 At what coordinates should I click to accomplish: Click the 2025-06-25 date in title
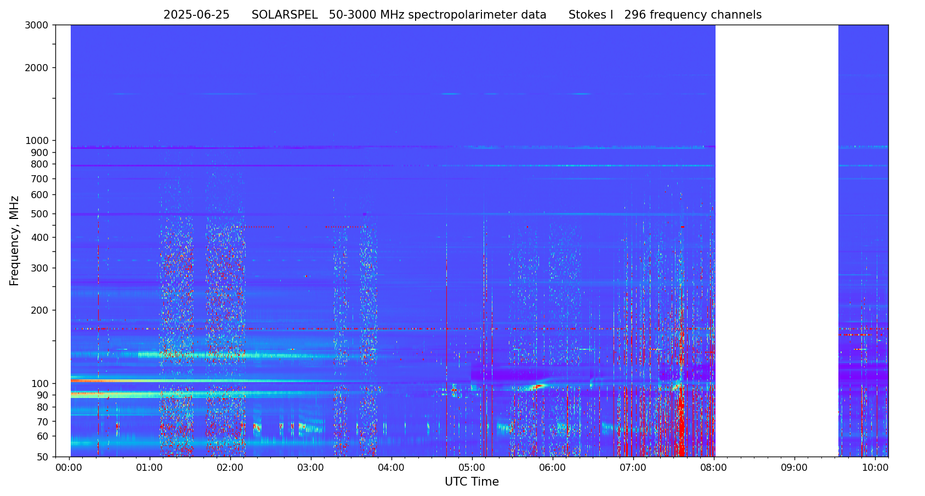[196, 15]
